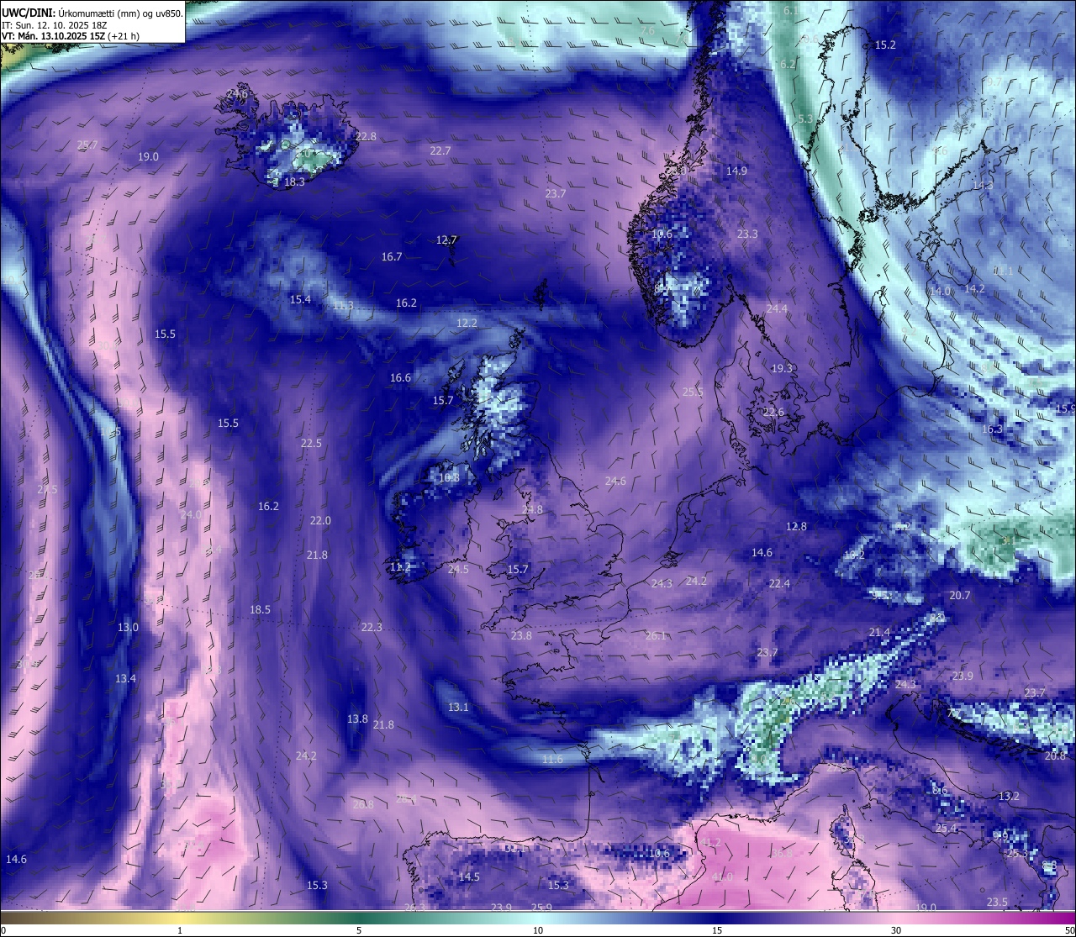Click the 14.9 value over Norway
The image size is (1076, 937).
click(736, 171)
